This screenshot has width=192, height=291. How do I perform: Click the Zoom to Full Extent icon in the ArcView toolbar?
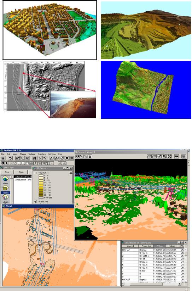[52, 158]
